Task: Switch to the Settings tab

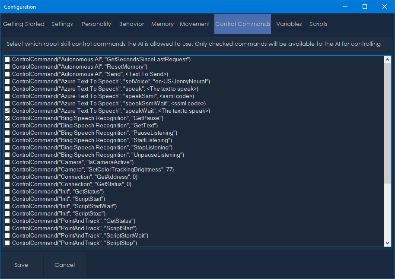Action: [x=62, y=24]
